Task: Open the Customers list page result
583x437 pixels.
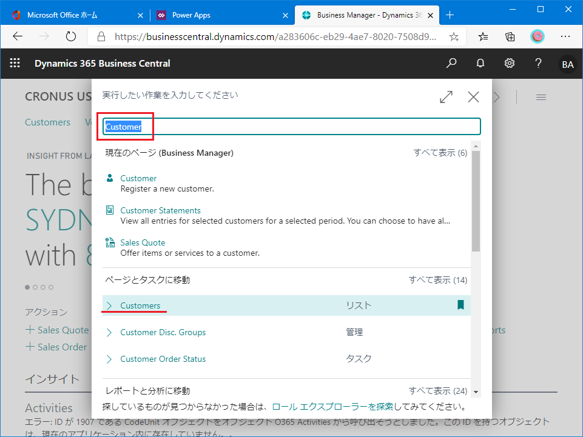Action: tap(140, 305)
